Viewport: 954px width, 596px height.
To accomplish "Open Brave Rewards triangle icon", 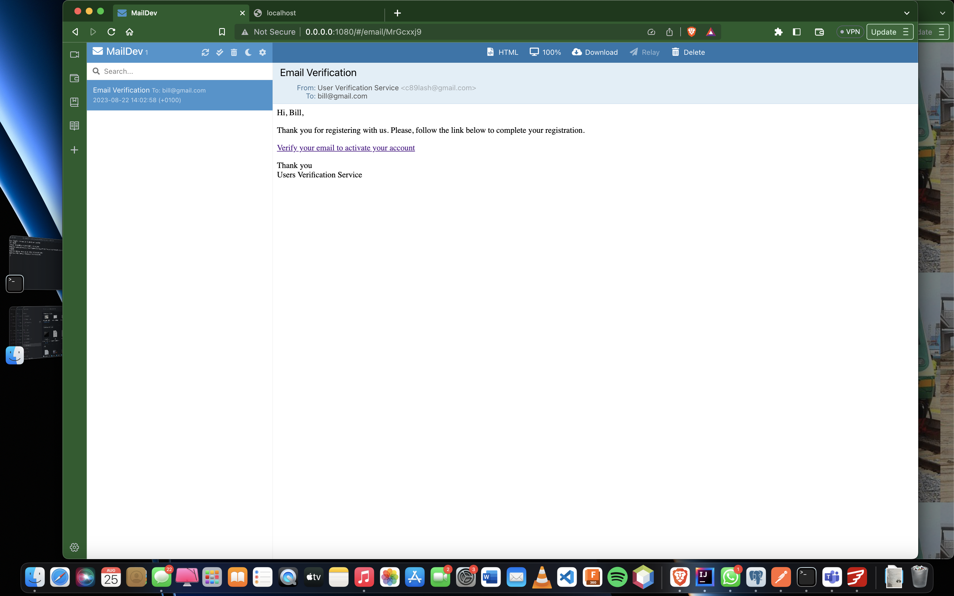I will (710, 32).
